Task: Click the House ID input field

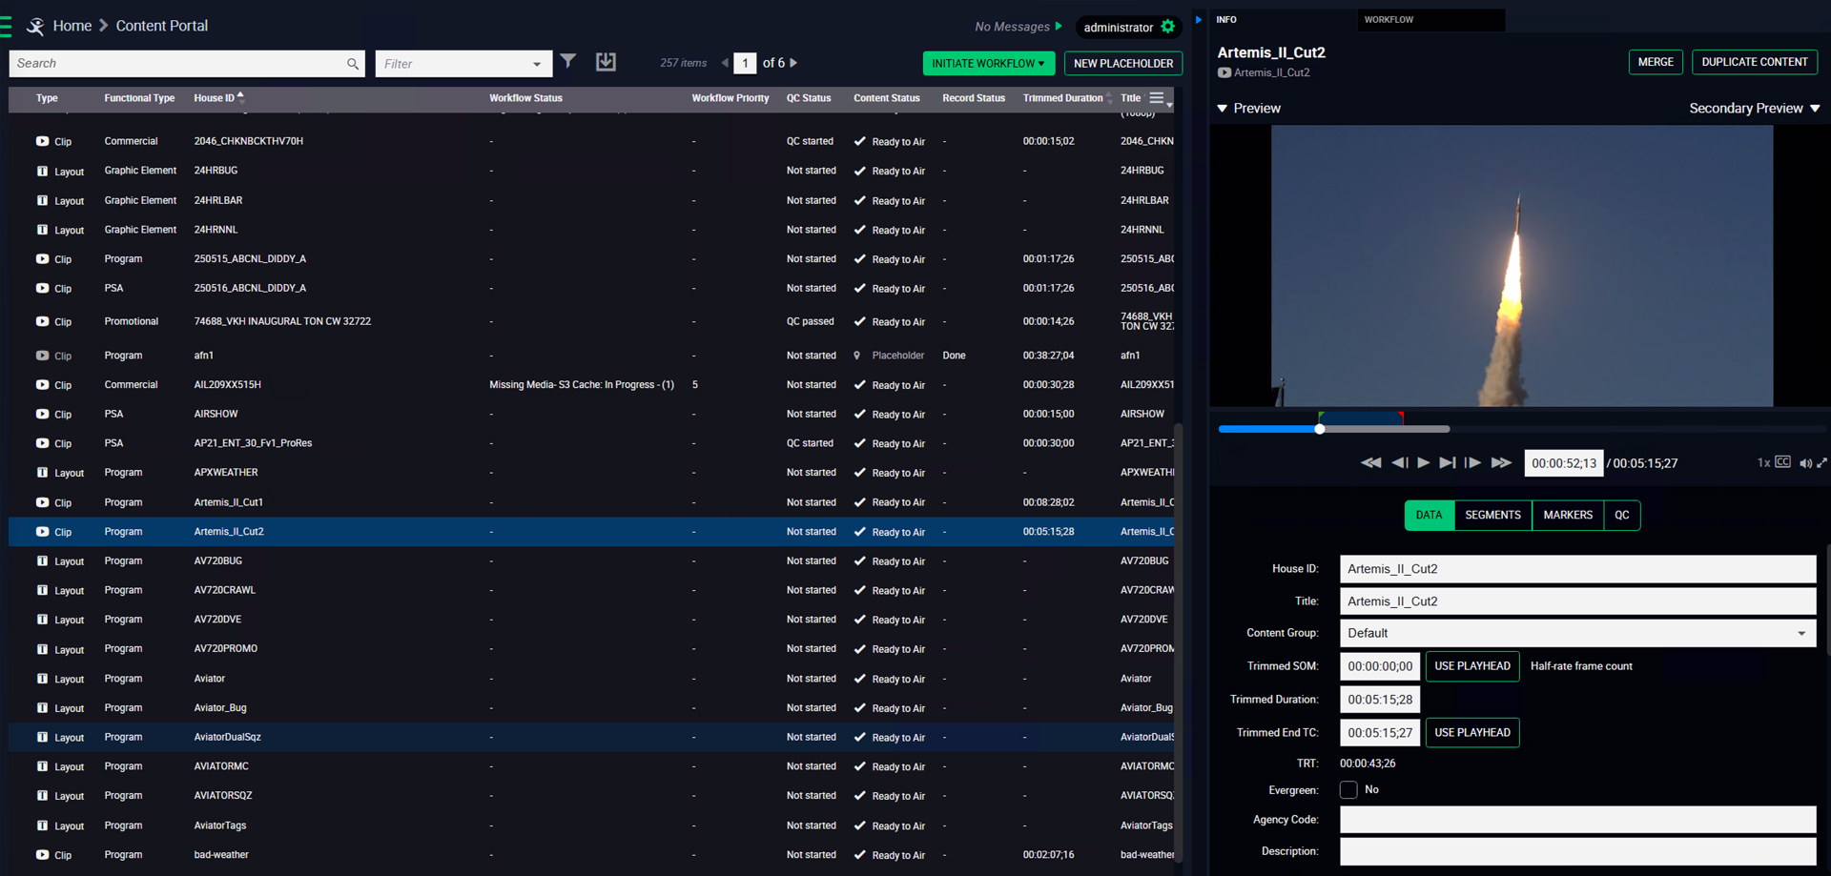Action: (1577, 569)
